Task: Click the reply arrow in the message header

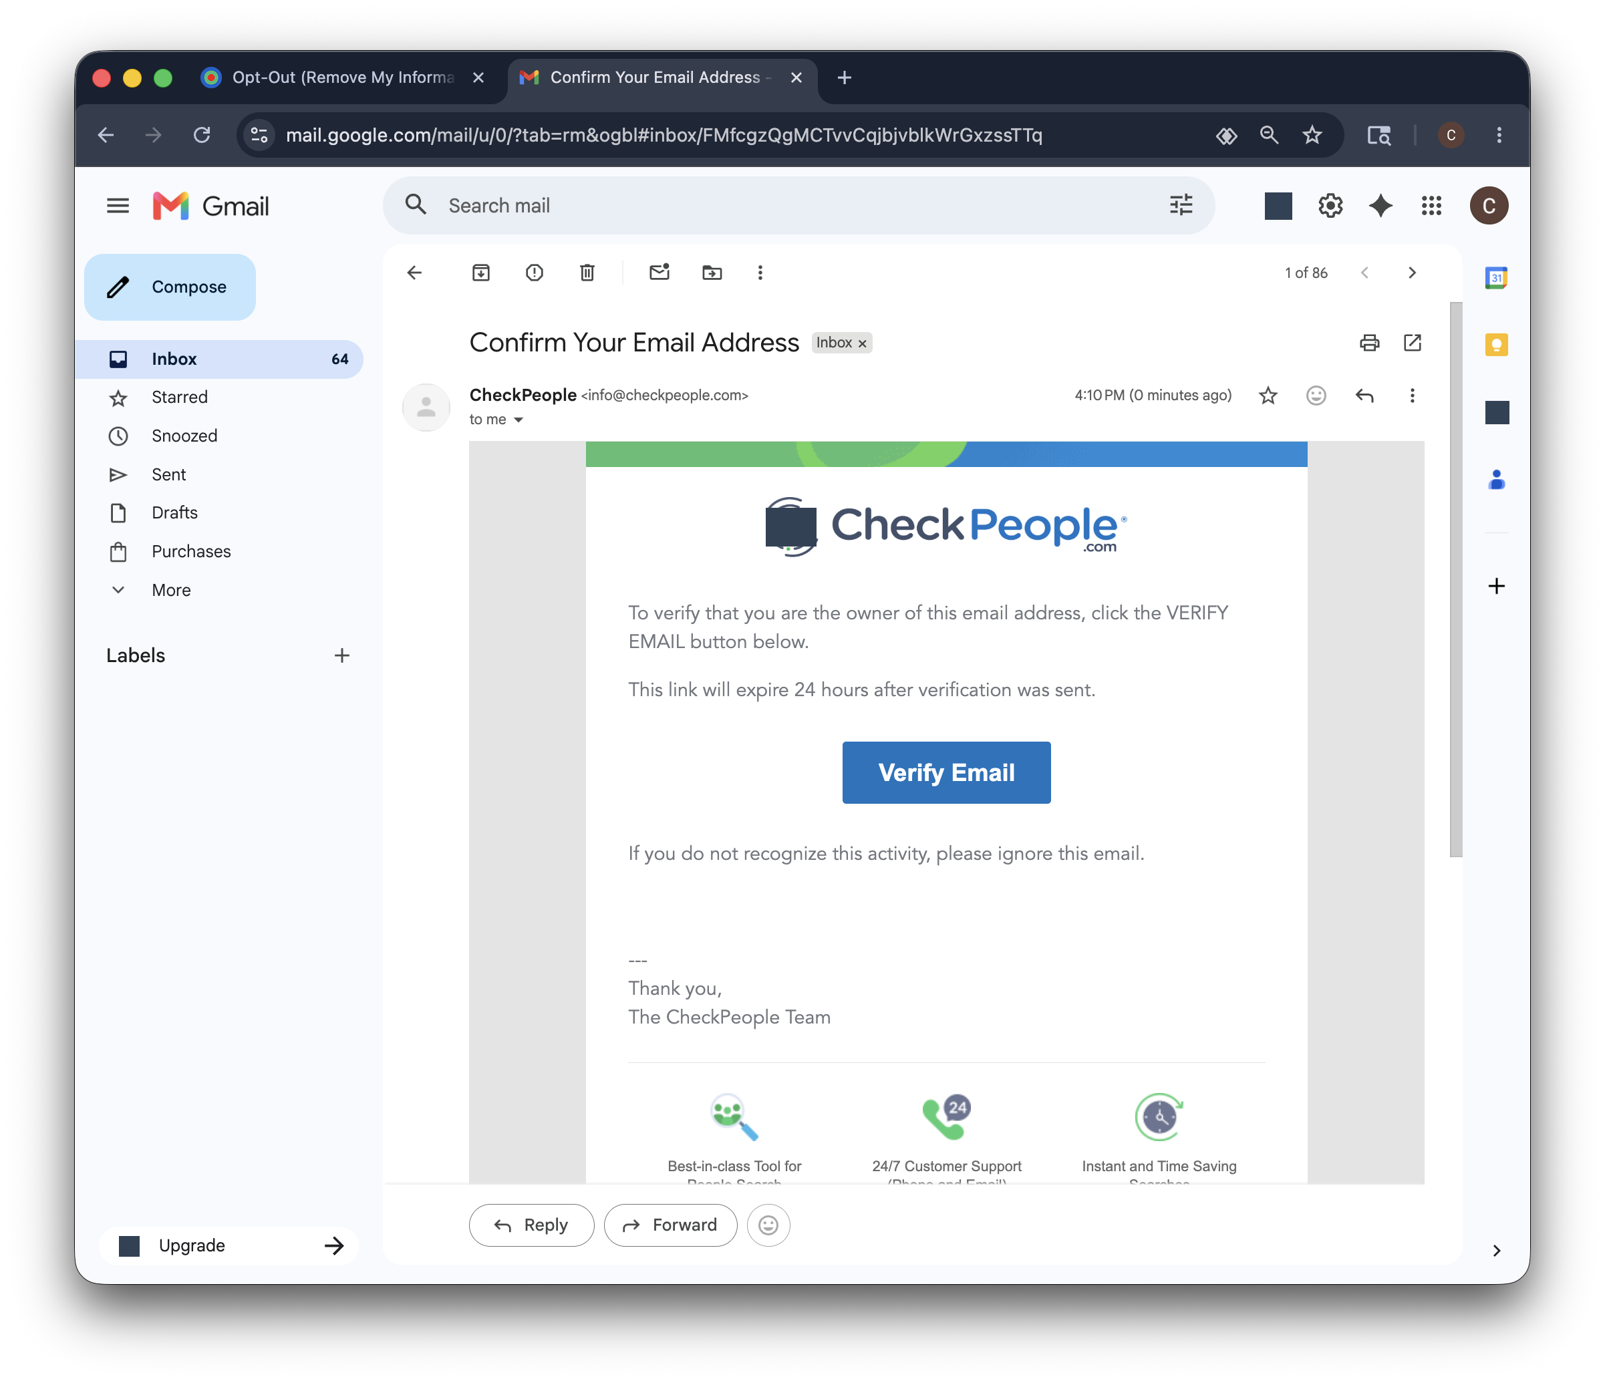Action: (x=1364, y=396)
